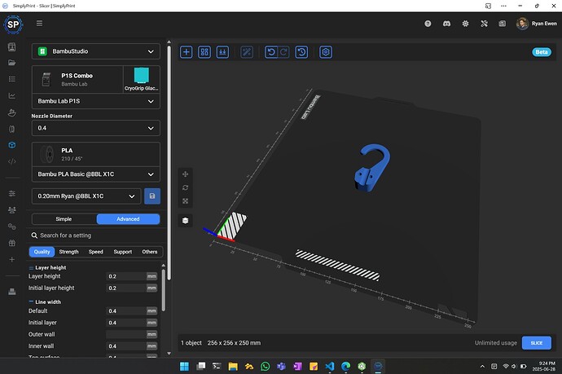Click the magic wand toolbar icon
Screen dimensions: 562x374
(x=247, y=52)
